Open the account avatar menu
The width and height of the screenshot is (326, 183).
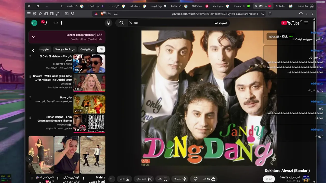point(34,23)
